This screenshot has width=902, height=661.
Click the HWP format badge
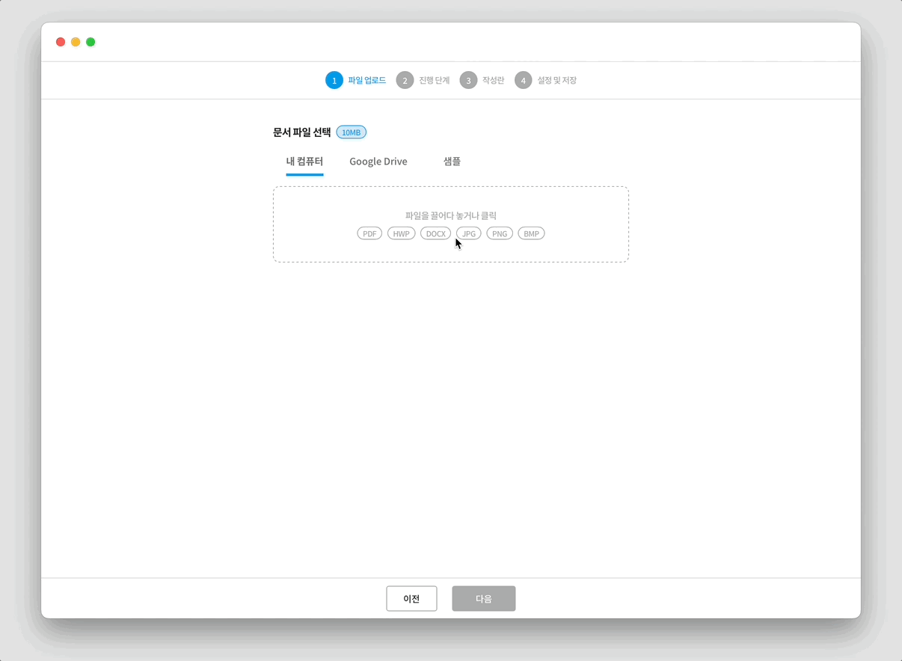tap(401, 234)
